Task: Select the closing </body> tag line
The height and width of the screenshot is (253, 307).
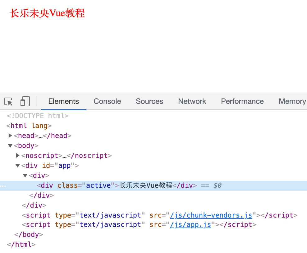Action: (x=29, y=234)
